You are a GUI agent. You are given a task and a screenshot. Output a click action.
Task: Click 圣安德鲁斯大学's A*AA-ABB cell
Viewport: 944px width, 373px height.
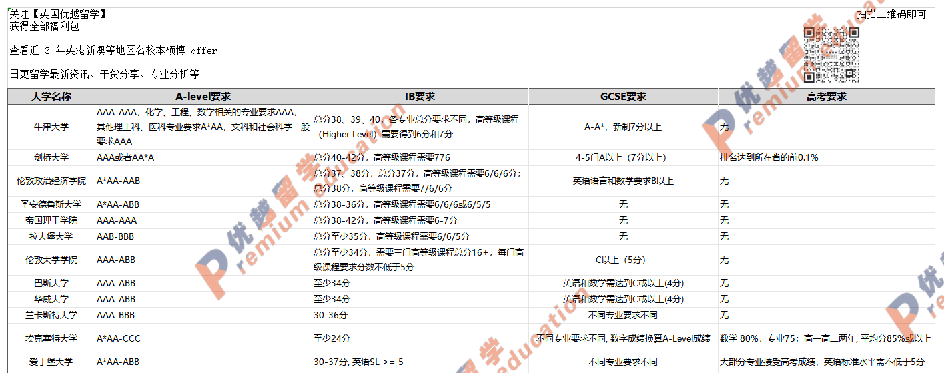pyautogui.click(x=203, y=204)
